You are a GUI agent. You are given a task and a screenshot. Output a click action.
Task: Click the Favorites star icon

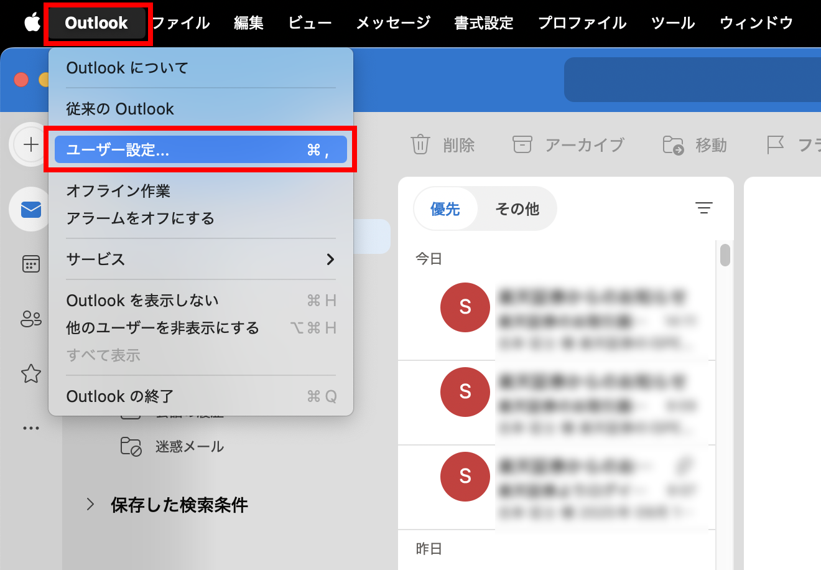click(30, 373)
